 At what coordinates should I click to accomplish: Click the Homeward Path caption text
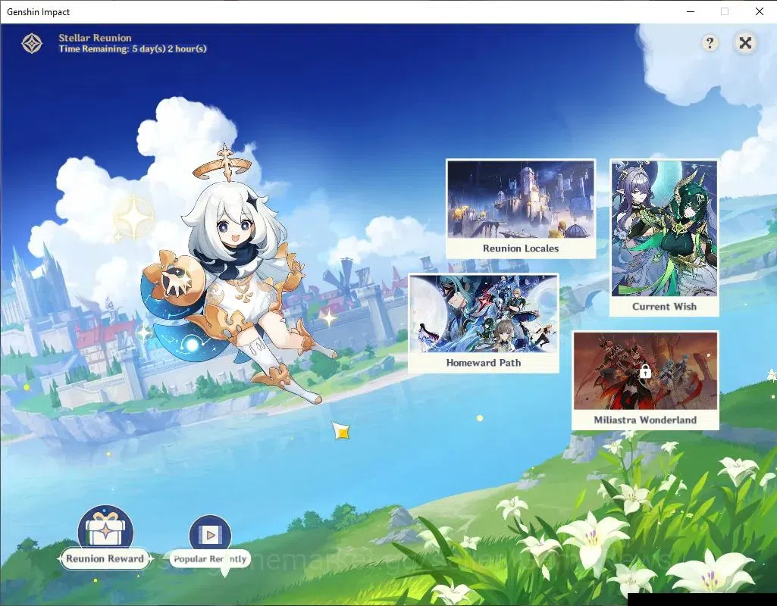[x=483, y=363]
